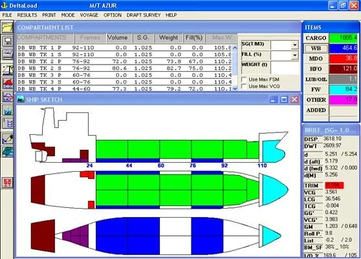Select the CARGO item button

click(x=316, y=38)
